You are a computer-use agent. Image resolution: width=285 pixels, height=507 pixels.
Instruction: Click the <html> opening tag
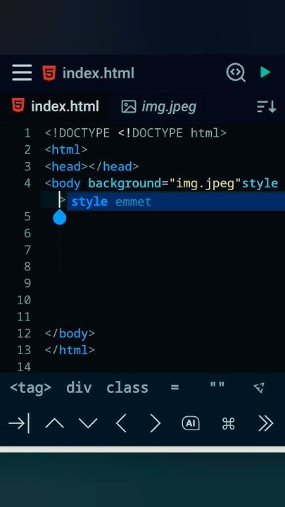[x=66, y=150]
